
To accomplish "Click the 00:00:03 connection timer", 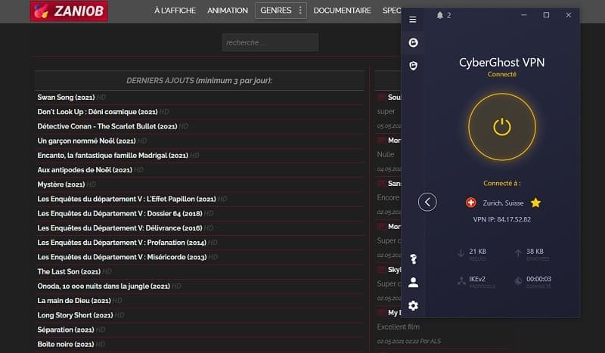I will click(538, 279).
